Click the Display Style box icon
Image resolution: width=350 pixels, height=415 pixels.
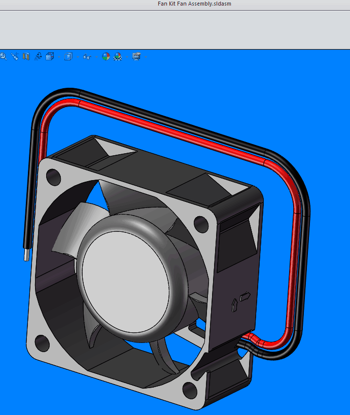tap(68, 56)
